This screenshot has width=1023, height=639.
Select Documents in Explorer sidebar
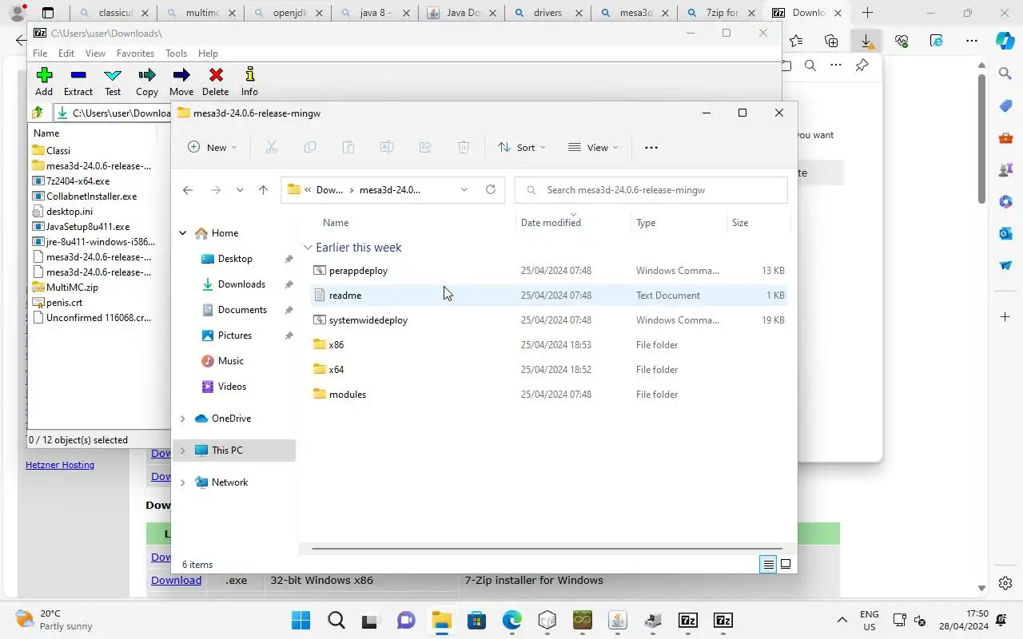242,310
